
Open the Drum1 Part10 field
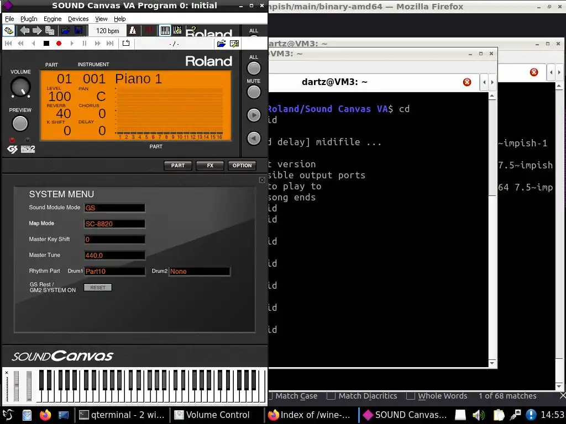coord(114,271)
